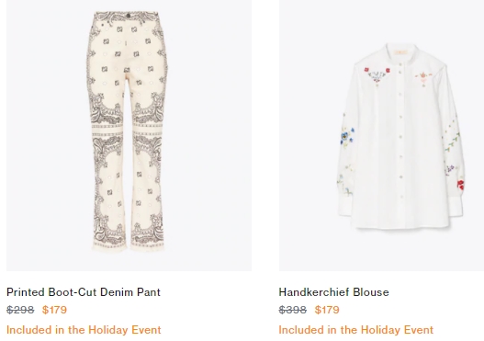This screenshot has width=484, height=341.
Task: Click the Printed Boot-Cut Denim Pant title
Action: (x=84, y=292)
